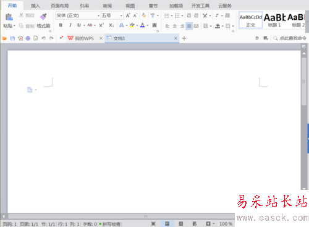Click the show/hide table grid icon
Screen dimensions: 309x227
click(227, 15)
